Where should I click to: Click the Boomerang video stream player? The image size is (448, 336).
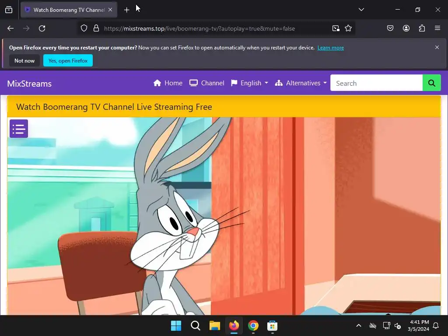[224, 216]
